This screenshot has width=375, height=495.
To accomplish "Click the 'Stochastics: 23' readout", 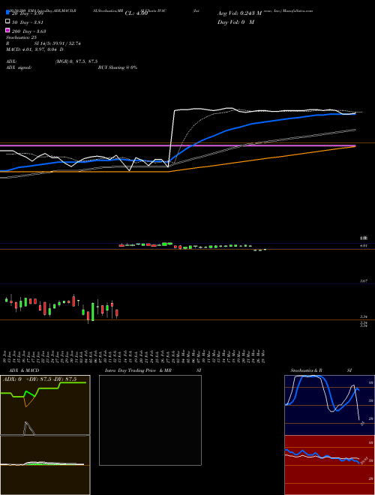I will click(x=21, y=37).
